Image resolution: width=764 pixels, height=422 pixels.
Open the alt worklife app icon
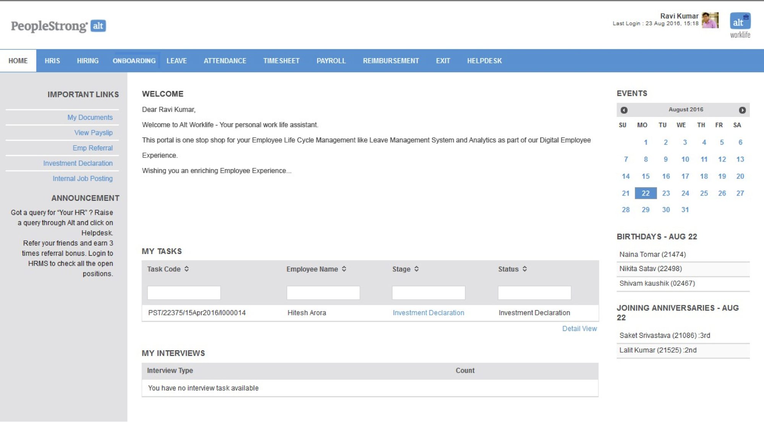pos(740,21)
